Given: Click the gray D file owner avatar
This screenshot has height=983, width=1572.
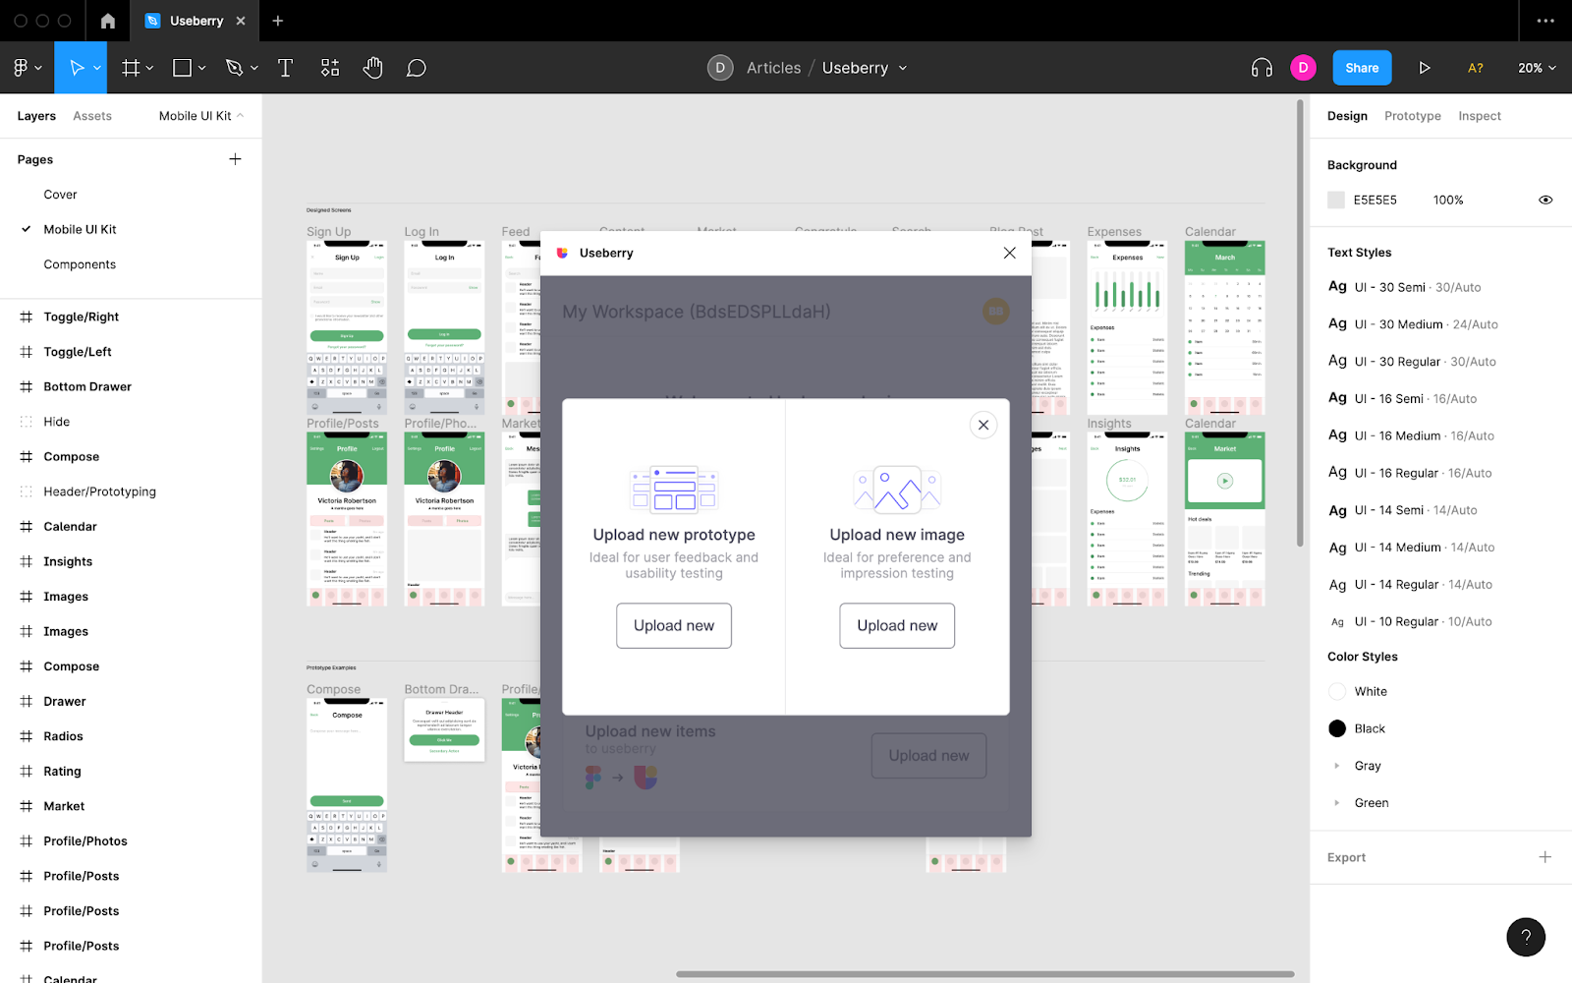Looking at the screenshot, I should click(720, 68).
